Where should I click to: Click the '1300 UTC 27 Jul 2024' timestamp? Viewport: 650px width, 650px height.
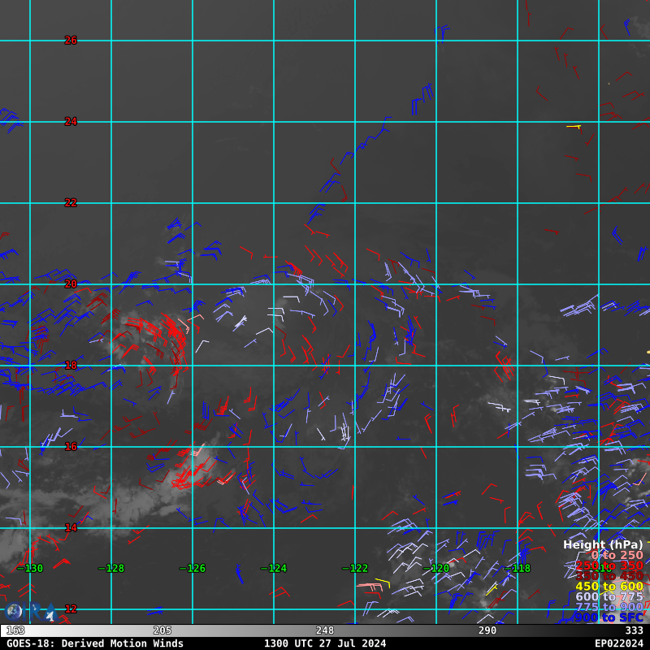pos(324,643)
